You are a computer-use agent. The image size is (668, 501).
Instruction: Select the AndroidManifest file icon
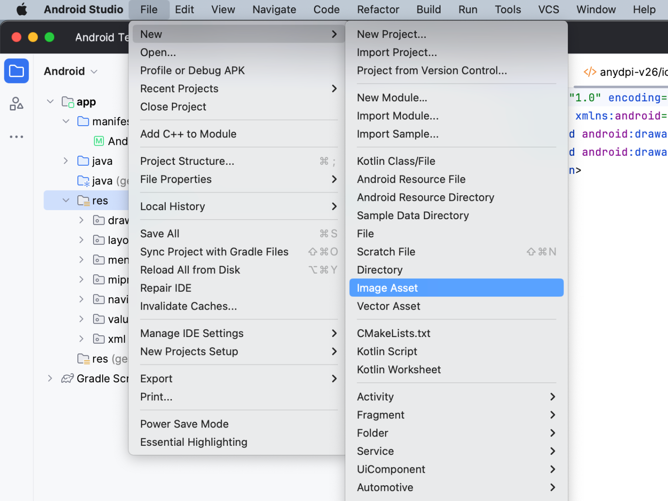[99, 141]
